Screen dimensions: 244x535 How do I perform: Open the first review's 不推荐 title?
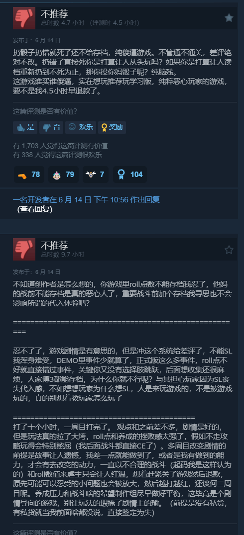54,13
